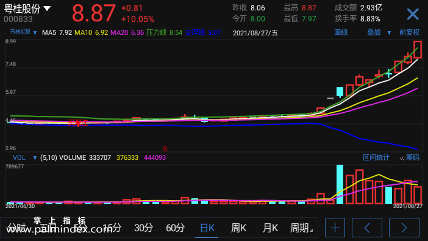This screenshot has width=428, height=241.
Task: Open 区间统计 range statistics
Action: tap(376, 157)
